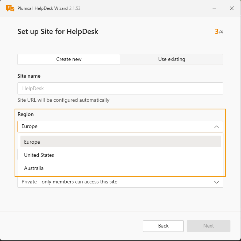Click the Site name label

click(x=29, y=76)
